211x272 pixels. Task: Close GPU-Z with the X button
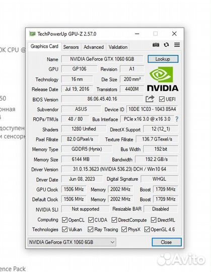pyautogui.click(x=174, y=34)
